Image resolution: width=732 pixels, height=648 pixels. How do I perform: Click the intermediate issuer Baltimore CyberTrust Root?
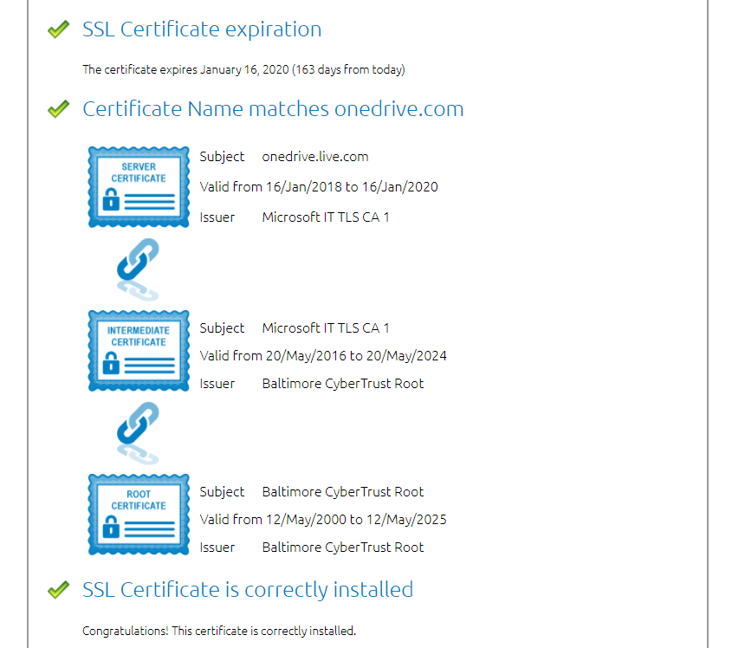pyautogui.click(x=343, y=384)
